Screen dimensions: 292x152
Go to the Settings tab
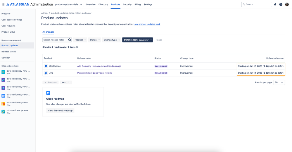[x=148, y=4]
